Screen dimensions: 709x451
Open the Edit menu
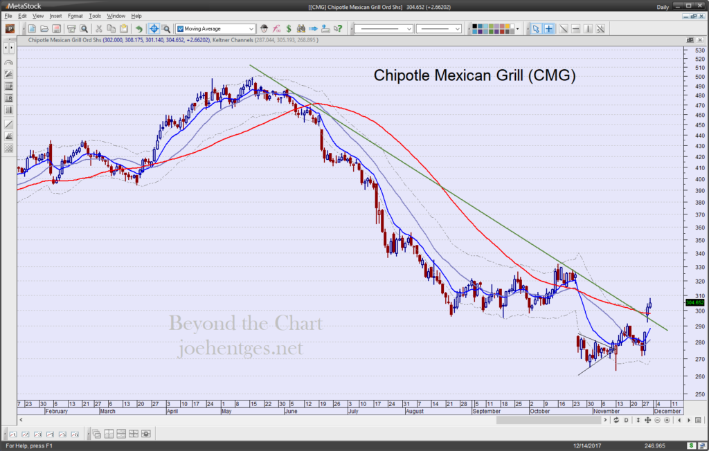22,16
